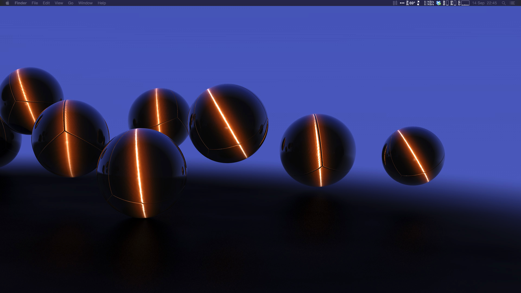The image size is (521, 293).
Task: Open the SSD disk usage monitor
Action: [446, 3]
